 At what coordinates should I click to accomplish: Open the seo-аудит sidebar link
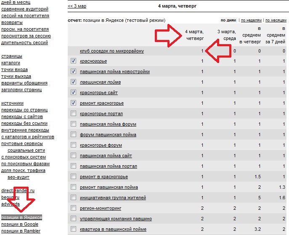click(x=19, y=177)
